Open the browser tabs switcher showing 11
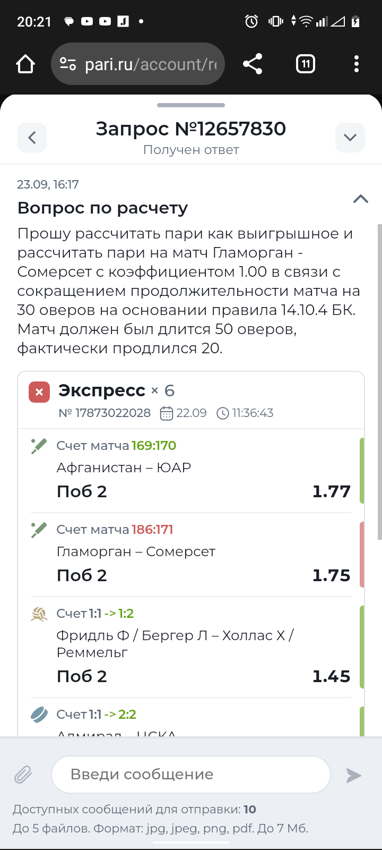Image resolution: width=382 pixels, height=850 pixels. 305,64
